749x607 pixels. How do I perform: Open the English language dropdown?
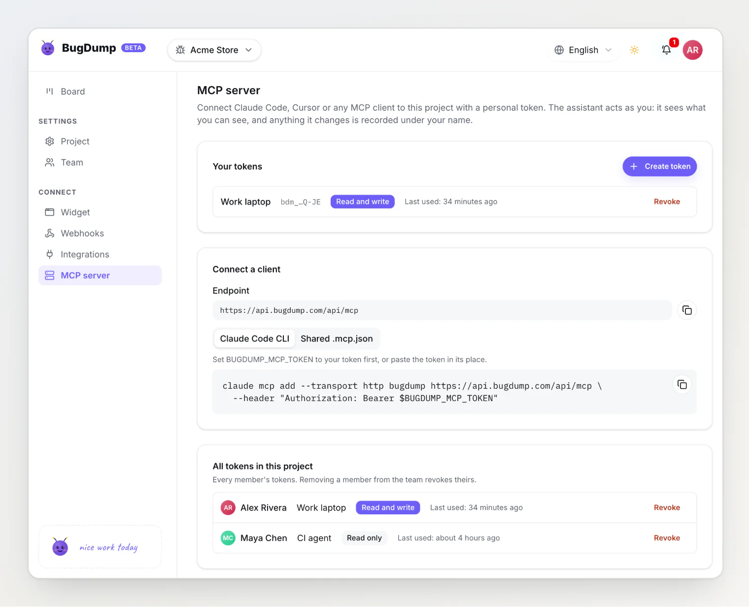pos(583,50)
